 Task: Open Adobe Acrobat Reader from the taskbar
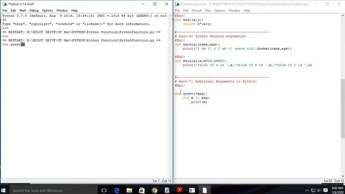point(180,190)
